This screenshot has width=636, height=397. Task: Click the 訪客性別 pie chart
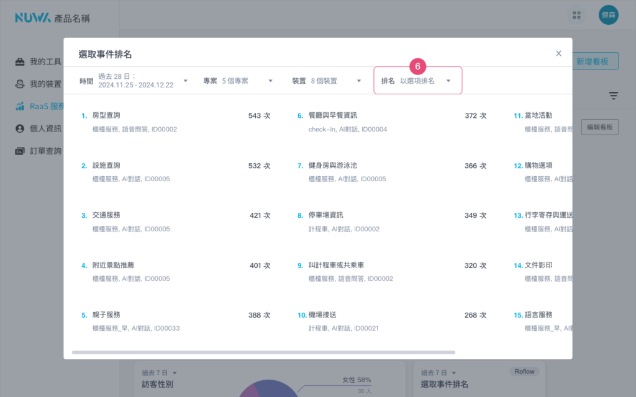[x=268, y=389]
